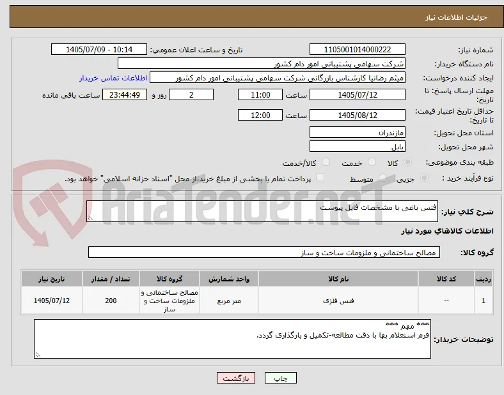504x395 pixels.
Task: Click the response deadline date 1405/07/12 field
Action: coord(358,95)
